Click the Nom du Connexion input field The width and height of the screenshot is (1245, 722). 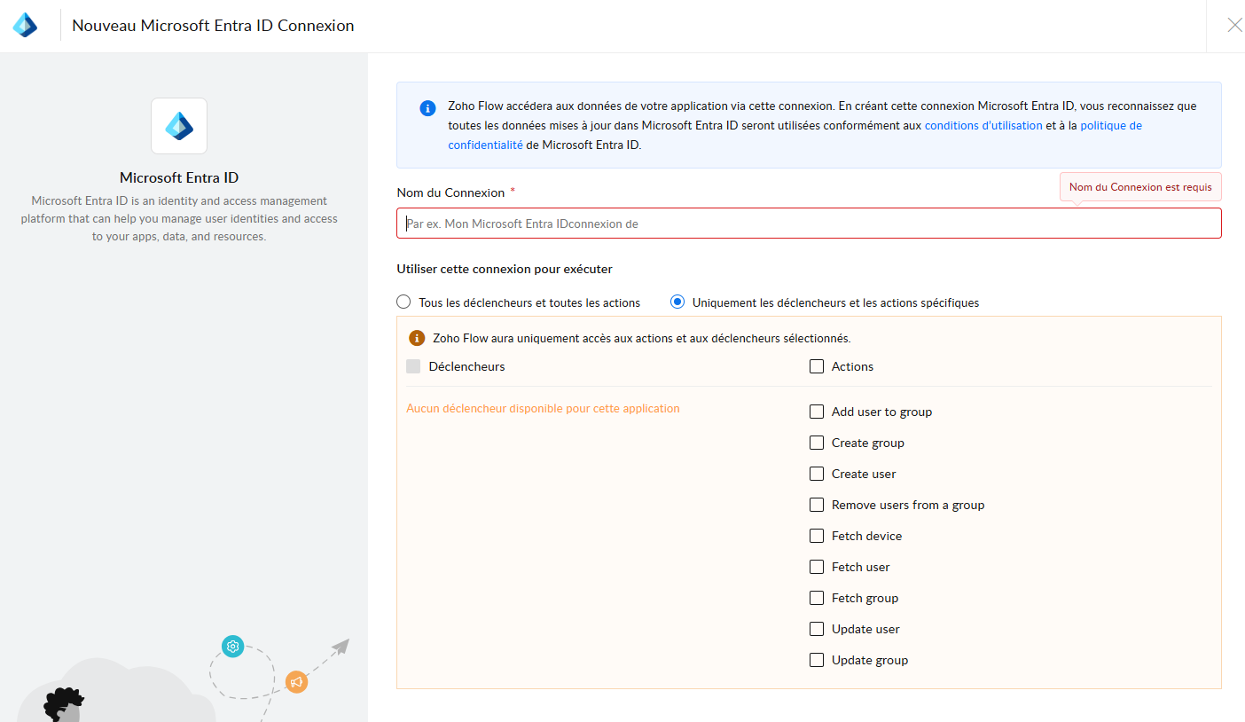[809, 224]
